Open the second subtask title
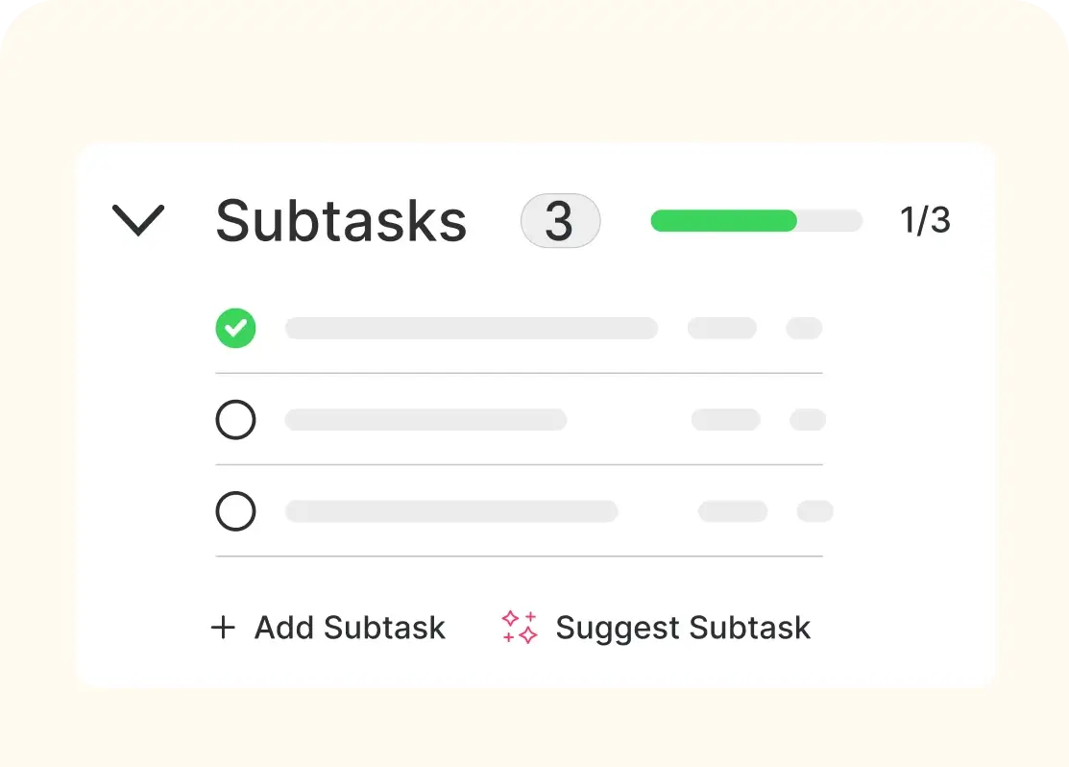 [425, 420]
